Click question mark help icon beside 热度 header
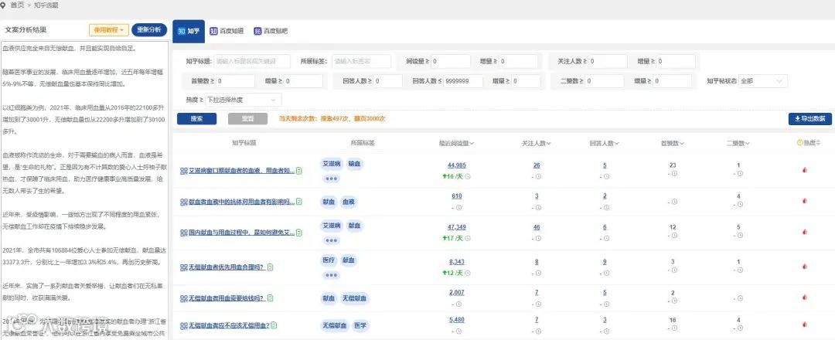The image size is (835, 340). (x=799, y=143)
